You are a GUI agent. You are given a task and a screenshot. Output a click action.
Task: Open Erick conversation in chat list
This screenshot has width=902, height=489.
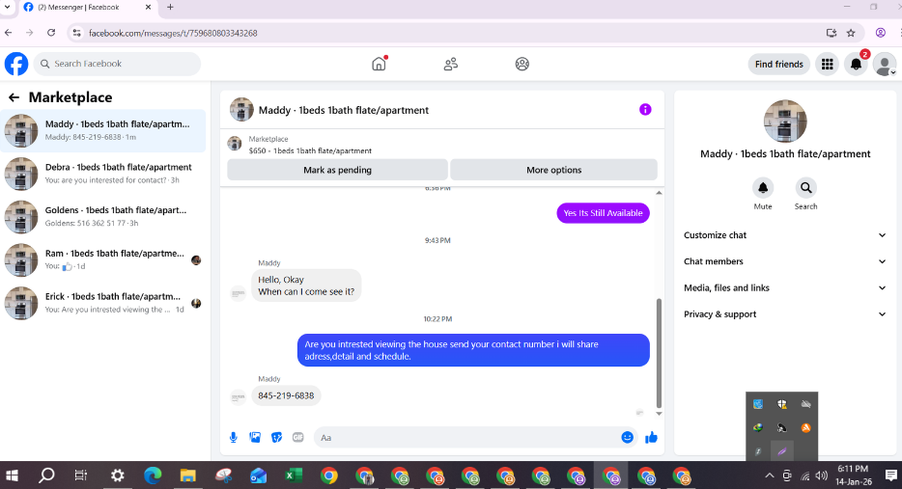pos(103,303)
